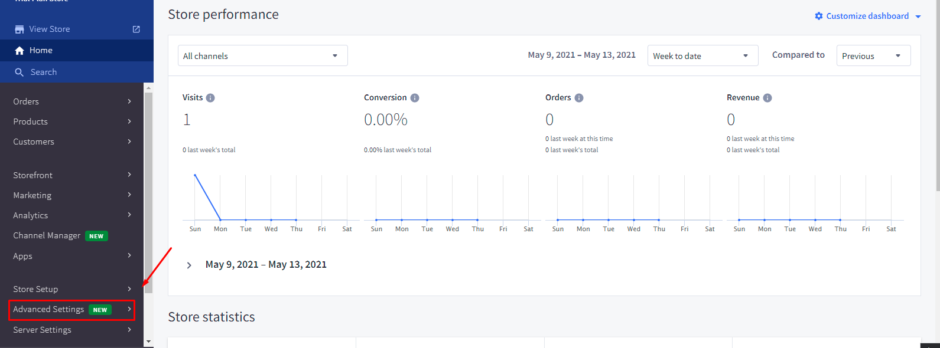This screenshot has height=348, width=940.
Task: Click the info icon next to Revenue
Action: (767, 98)
